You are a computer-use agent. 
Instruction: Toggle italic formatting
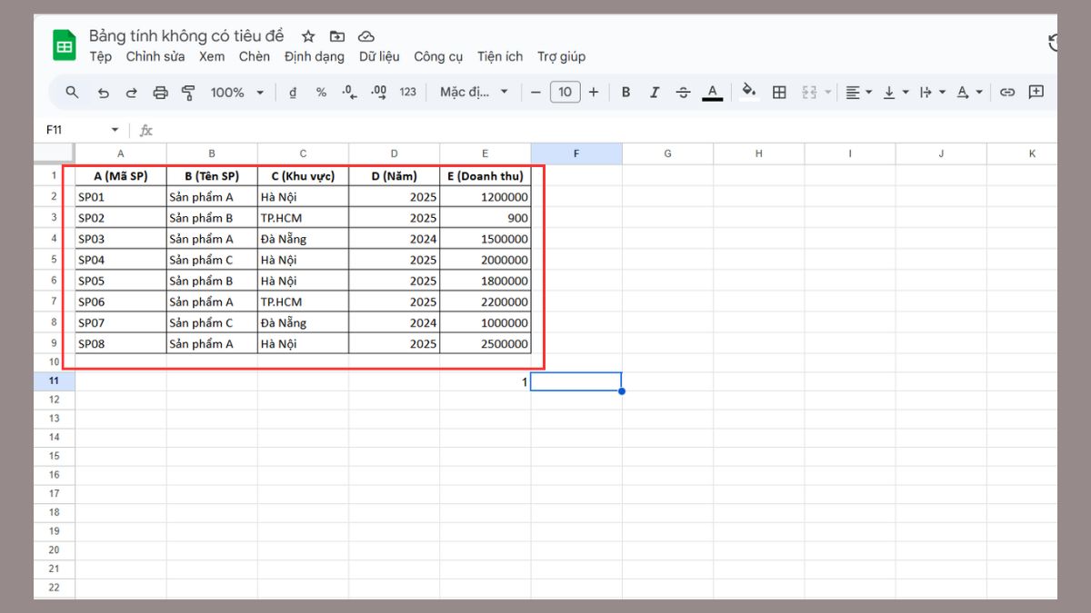click(x=654, y=93)
